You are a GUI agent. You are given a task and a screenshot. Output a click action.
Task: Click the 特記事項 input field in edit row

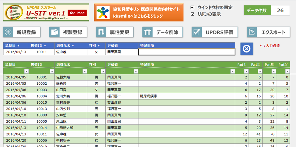tap(187, 52)
